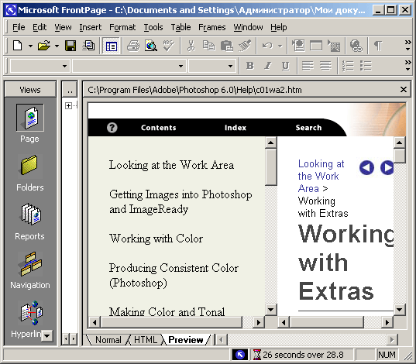Click the contents frame vertical scrollbar thumb

(270, 167)
